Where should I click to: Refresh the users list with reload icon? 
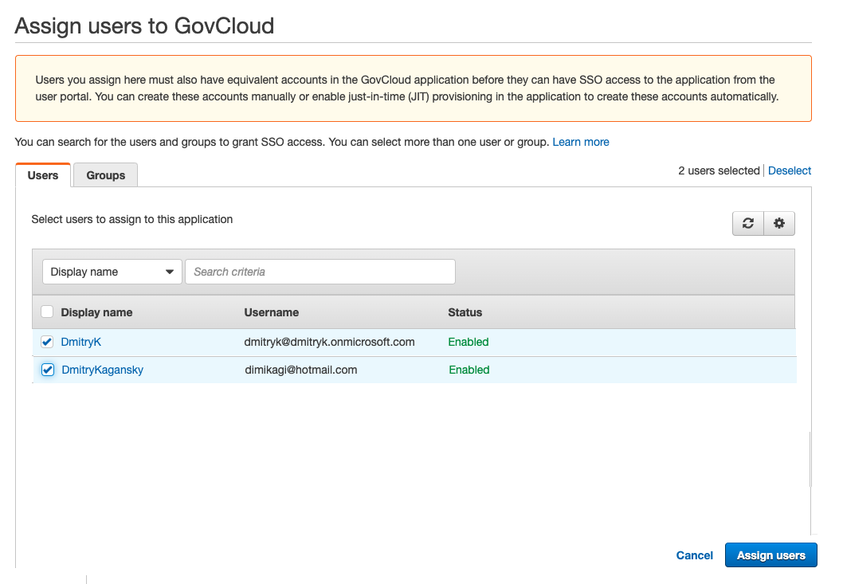[748, 223]
